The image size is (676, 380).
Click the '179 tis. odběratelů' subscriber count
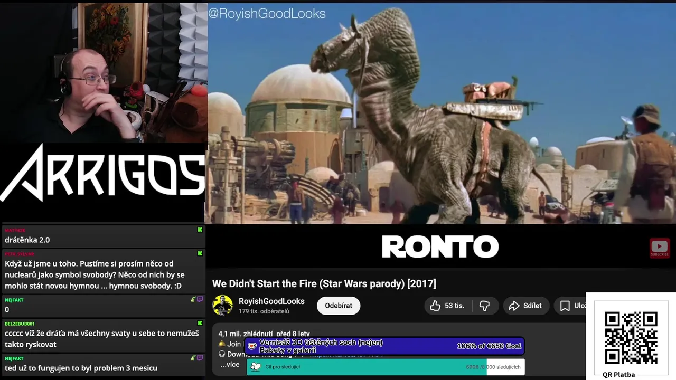pos(264,311)
